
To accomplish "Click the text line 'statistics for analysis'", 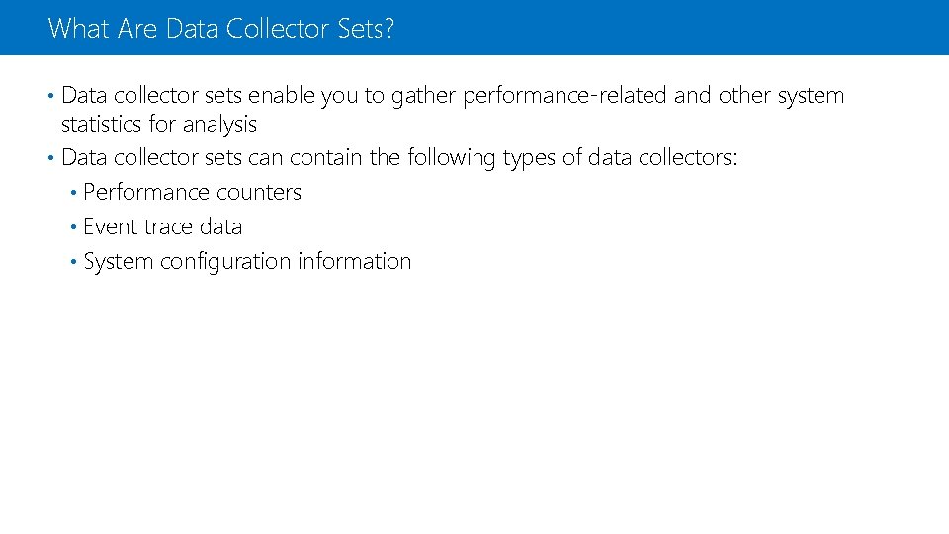I will (x=158, y=124).
